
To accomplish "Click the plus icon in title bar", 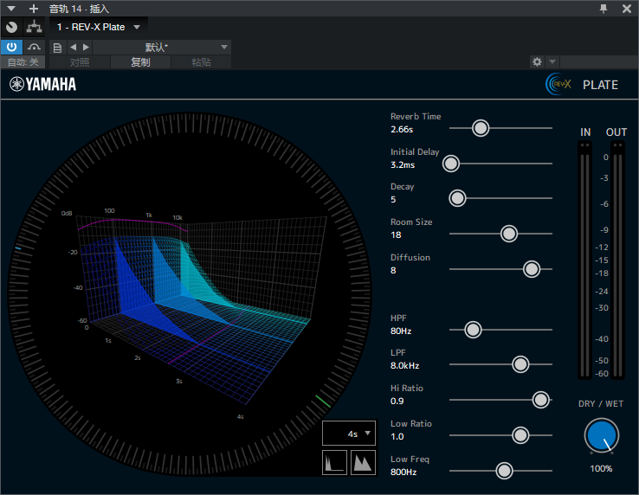I will tap(34, 9).
